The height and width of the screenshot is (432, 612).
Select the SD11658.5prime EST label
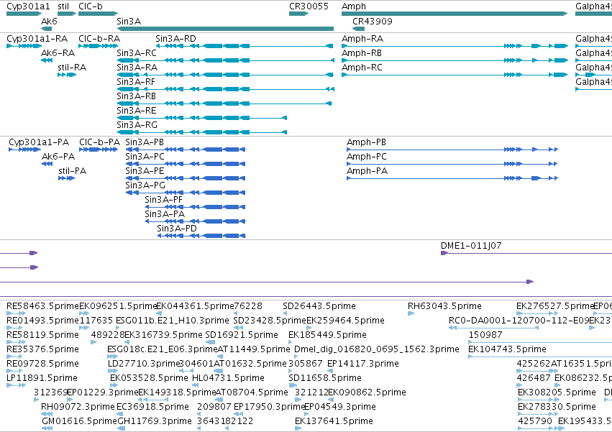(325, 379)
